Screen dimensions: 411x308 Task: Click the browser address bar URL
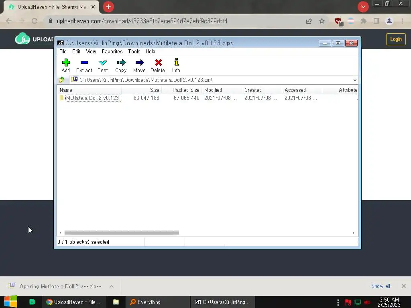click(x=142, y=21)
